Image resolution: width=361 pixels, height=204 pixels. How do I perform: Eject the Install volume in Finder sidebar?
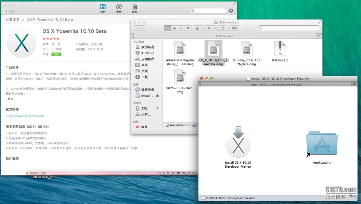point(157,96)
